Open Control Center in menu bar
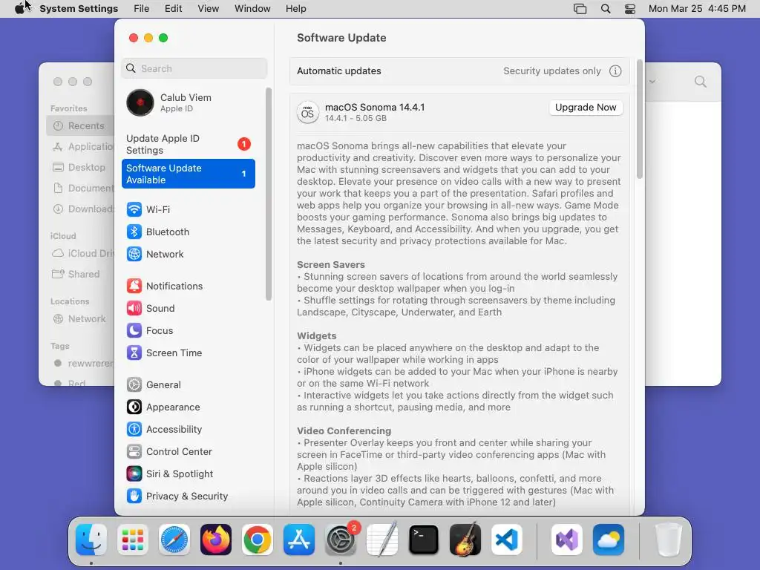This screenshot has height=570, width=760. 629,9
